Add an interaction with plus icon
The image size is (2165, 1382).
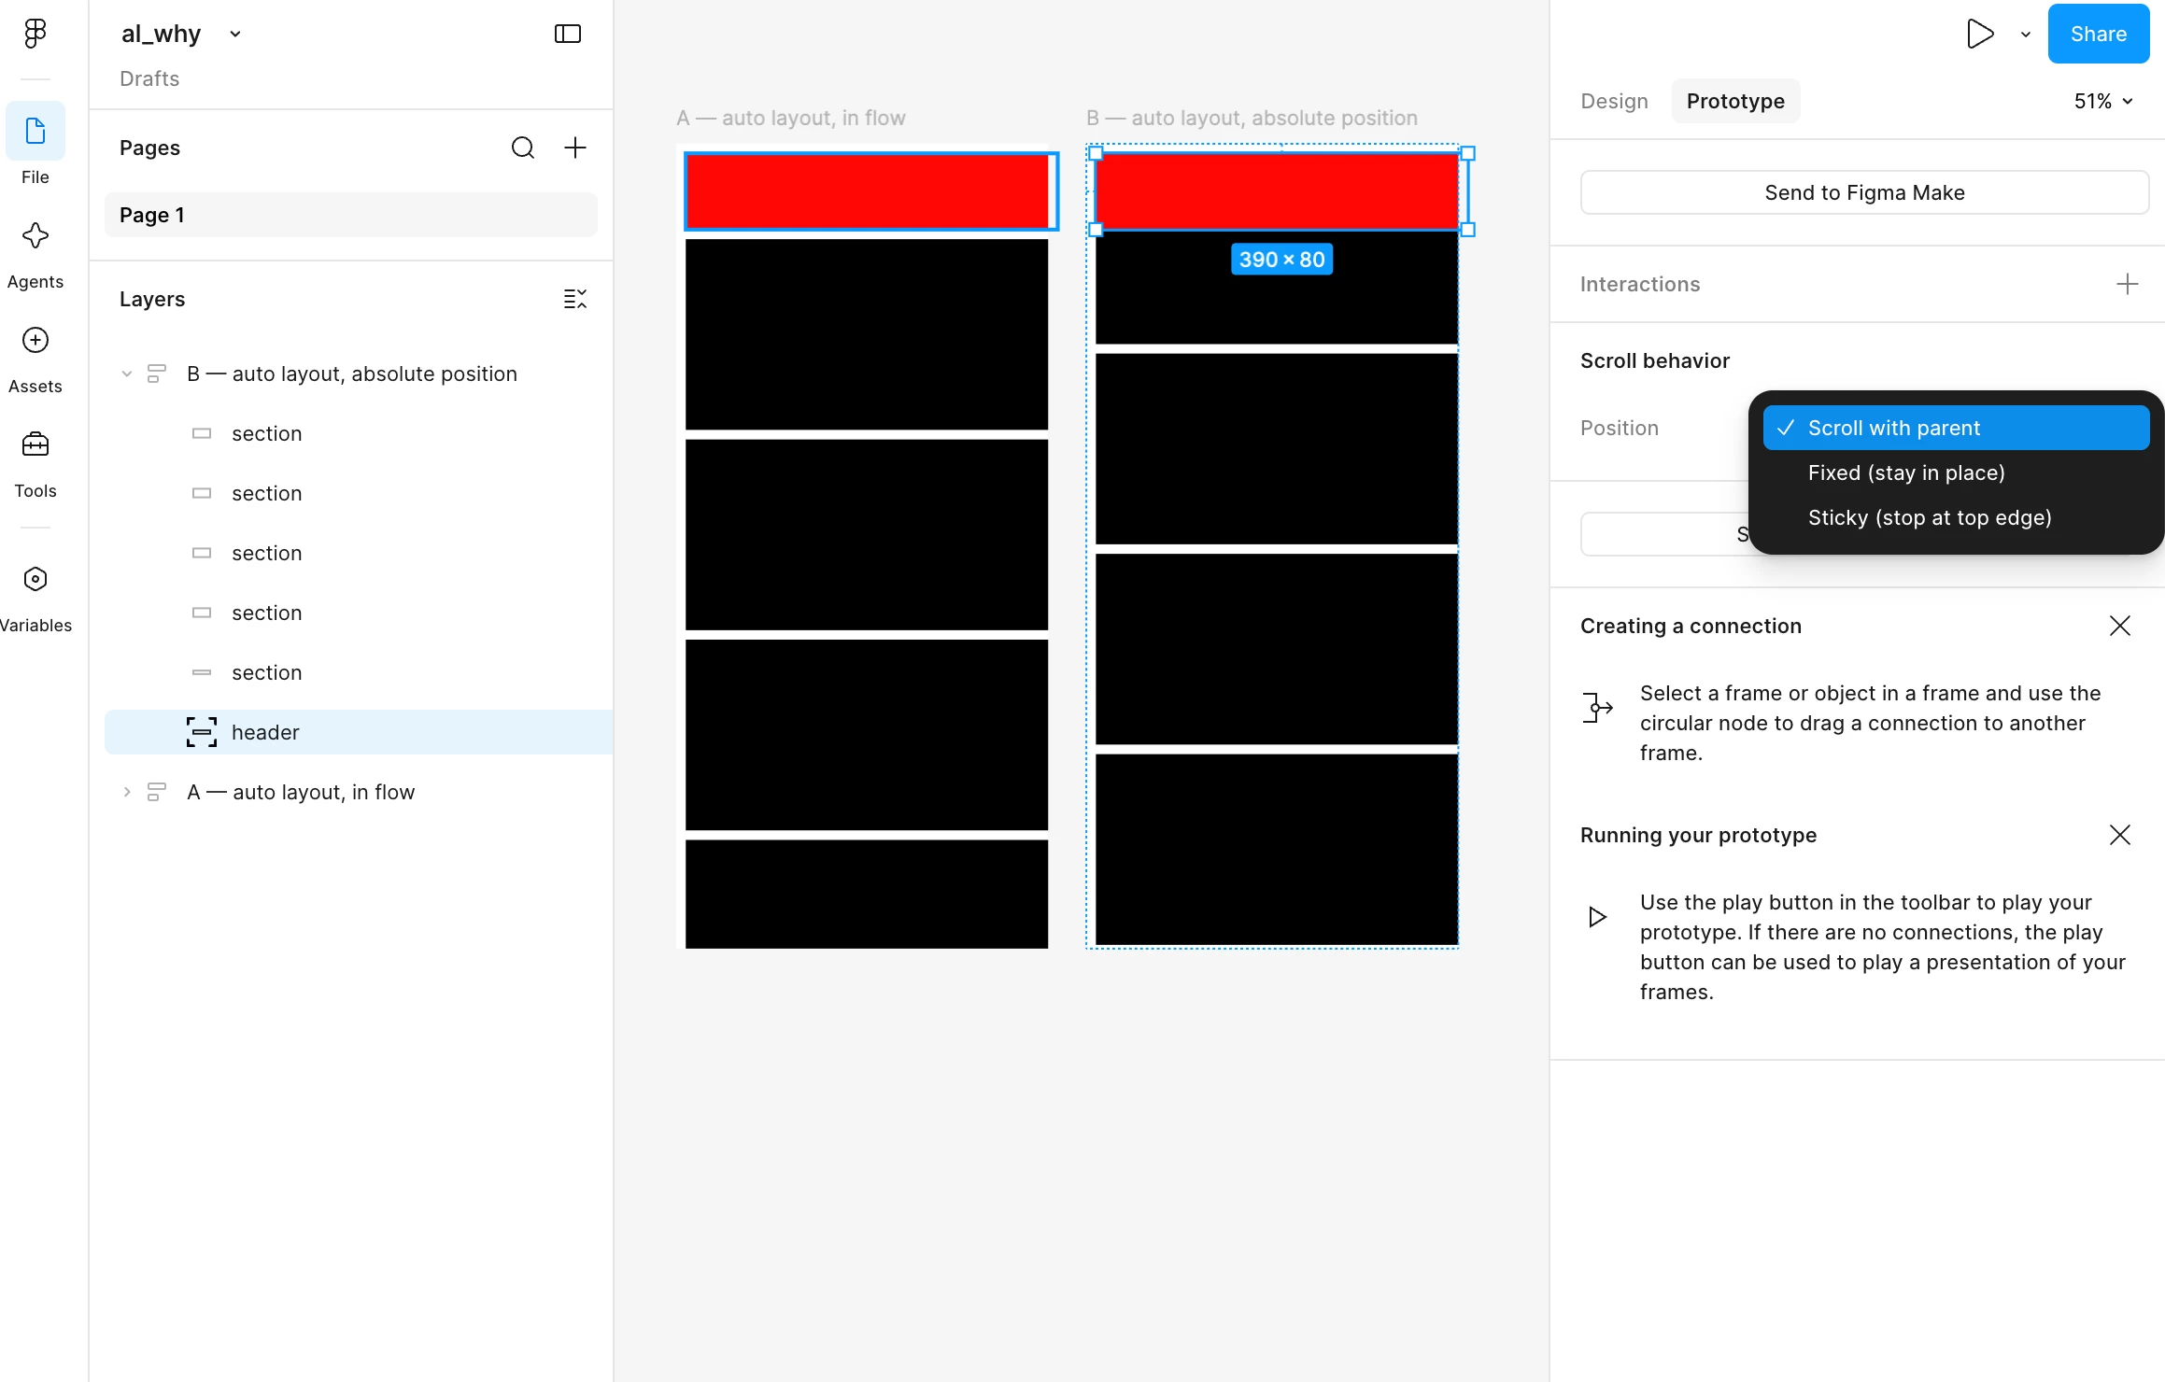tap(2128, 284)
